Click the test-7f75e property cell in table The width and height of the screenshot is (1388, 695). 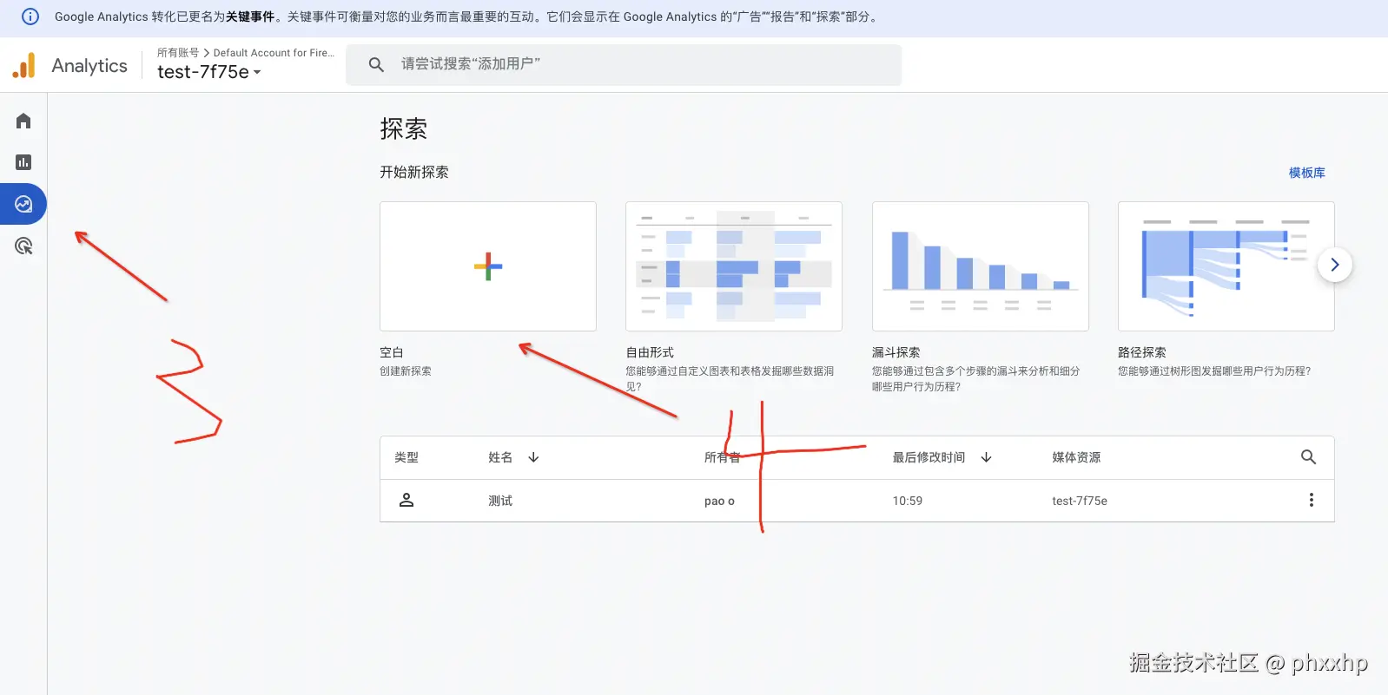1080,501
